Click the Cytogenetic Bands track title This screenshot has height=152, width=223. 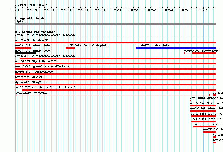[30, 18]
